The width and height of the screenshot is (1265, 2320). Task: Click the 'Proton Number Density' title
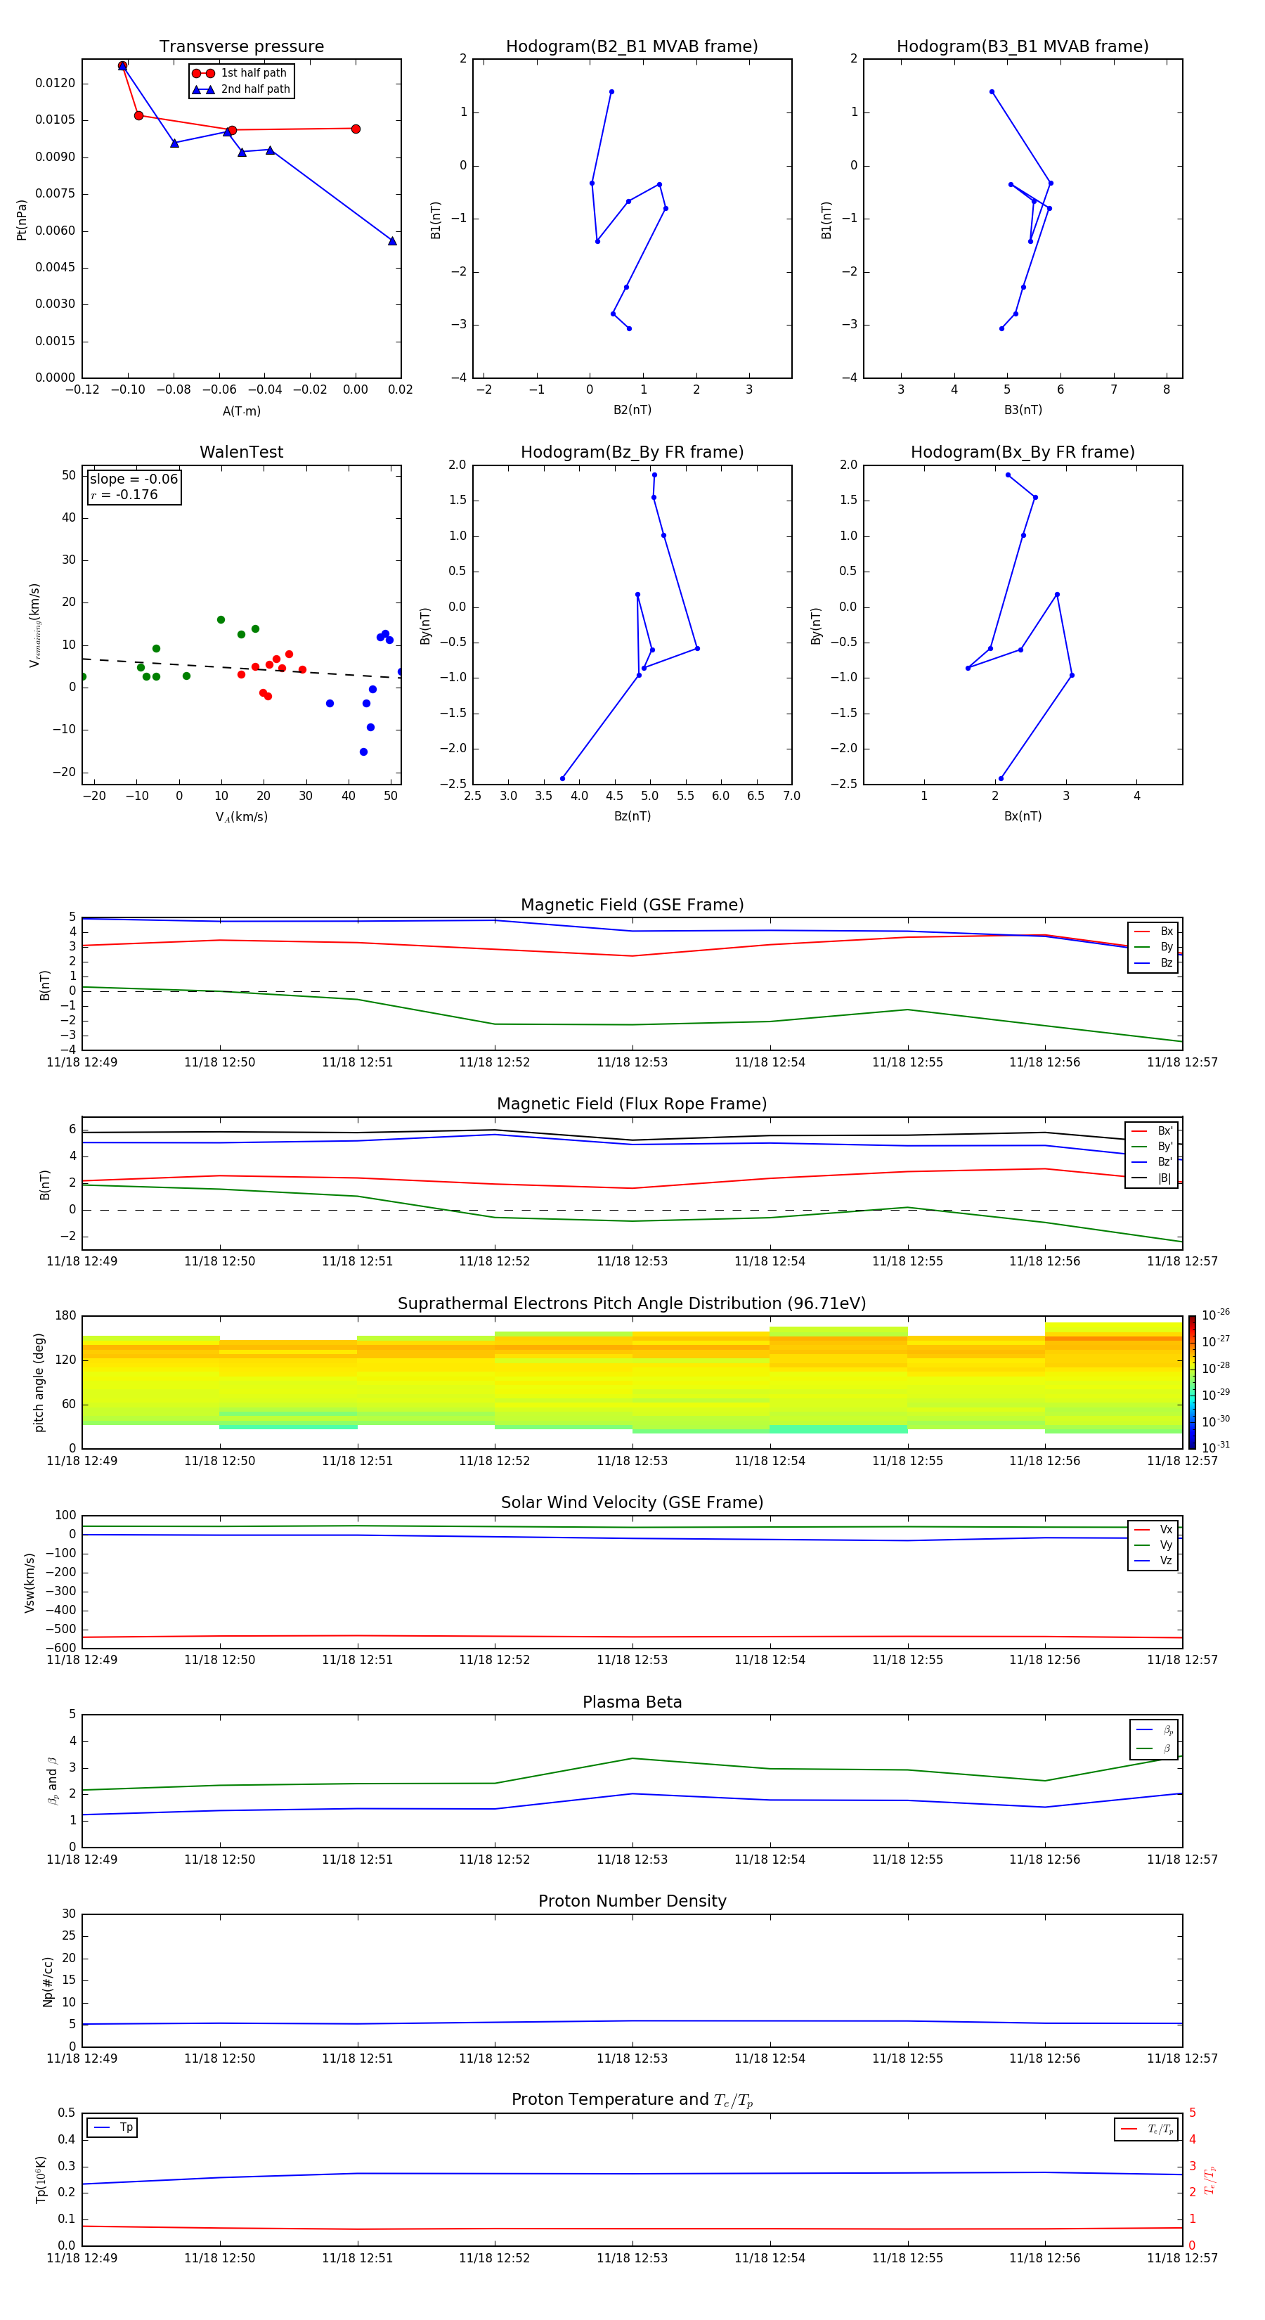tap(632, 1901)
